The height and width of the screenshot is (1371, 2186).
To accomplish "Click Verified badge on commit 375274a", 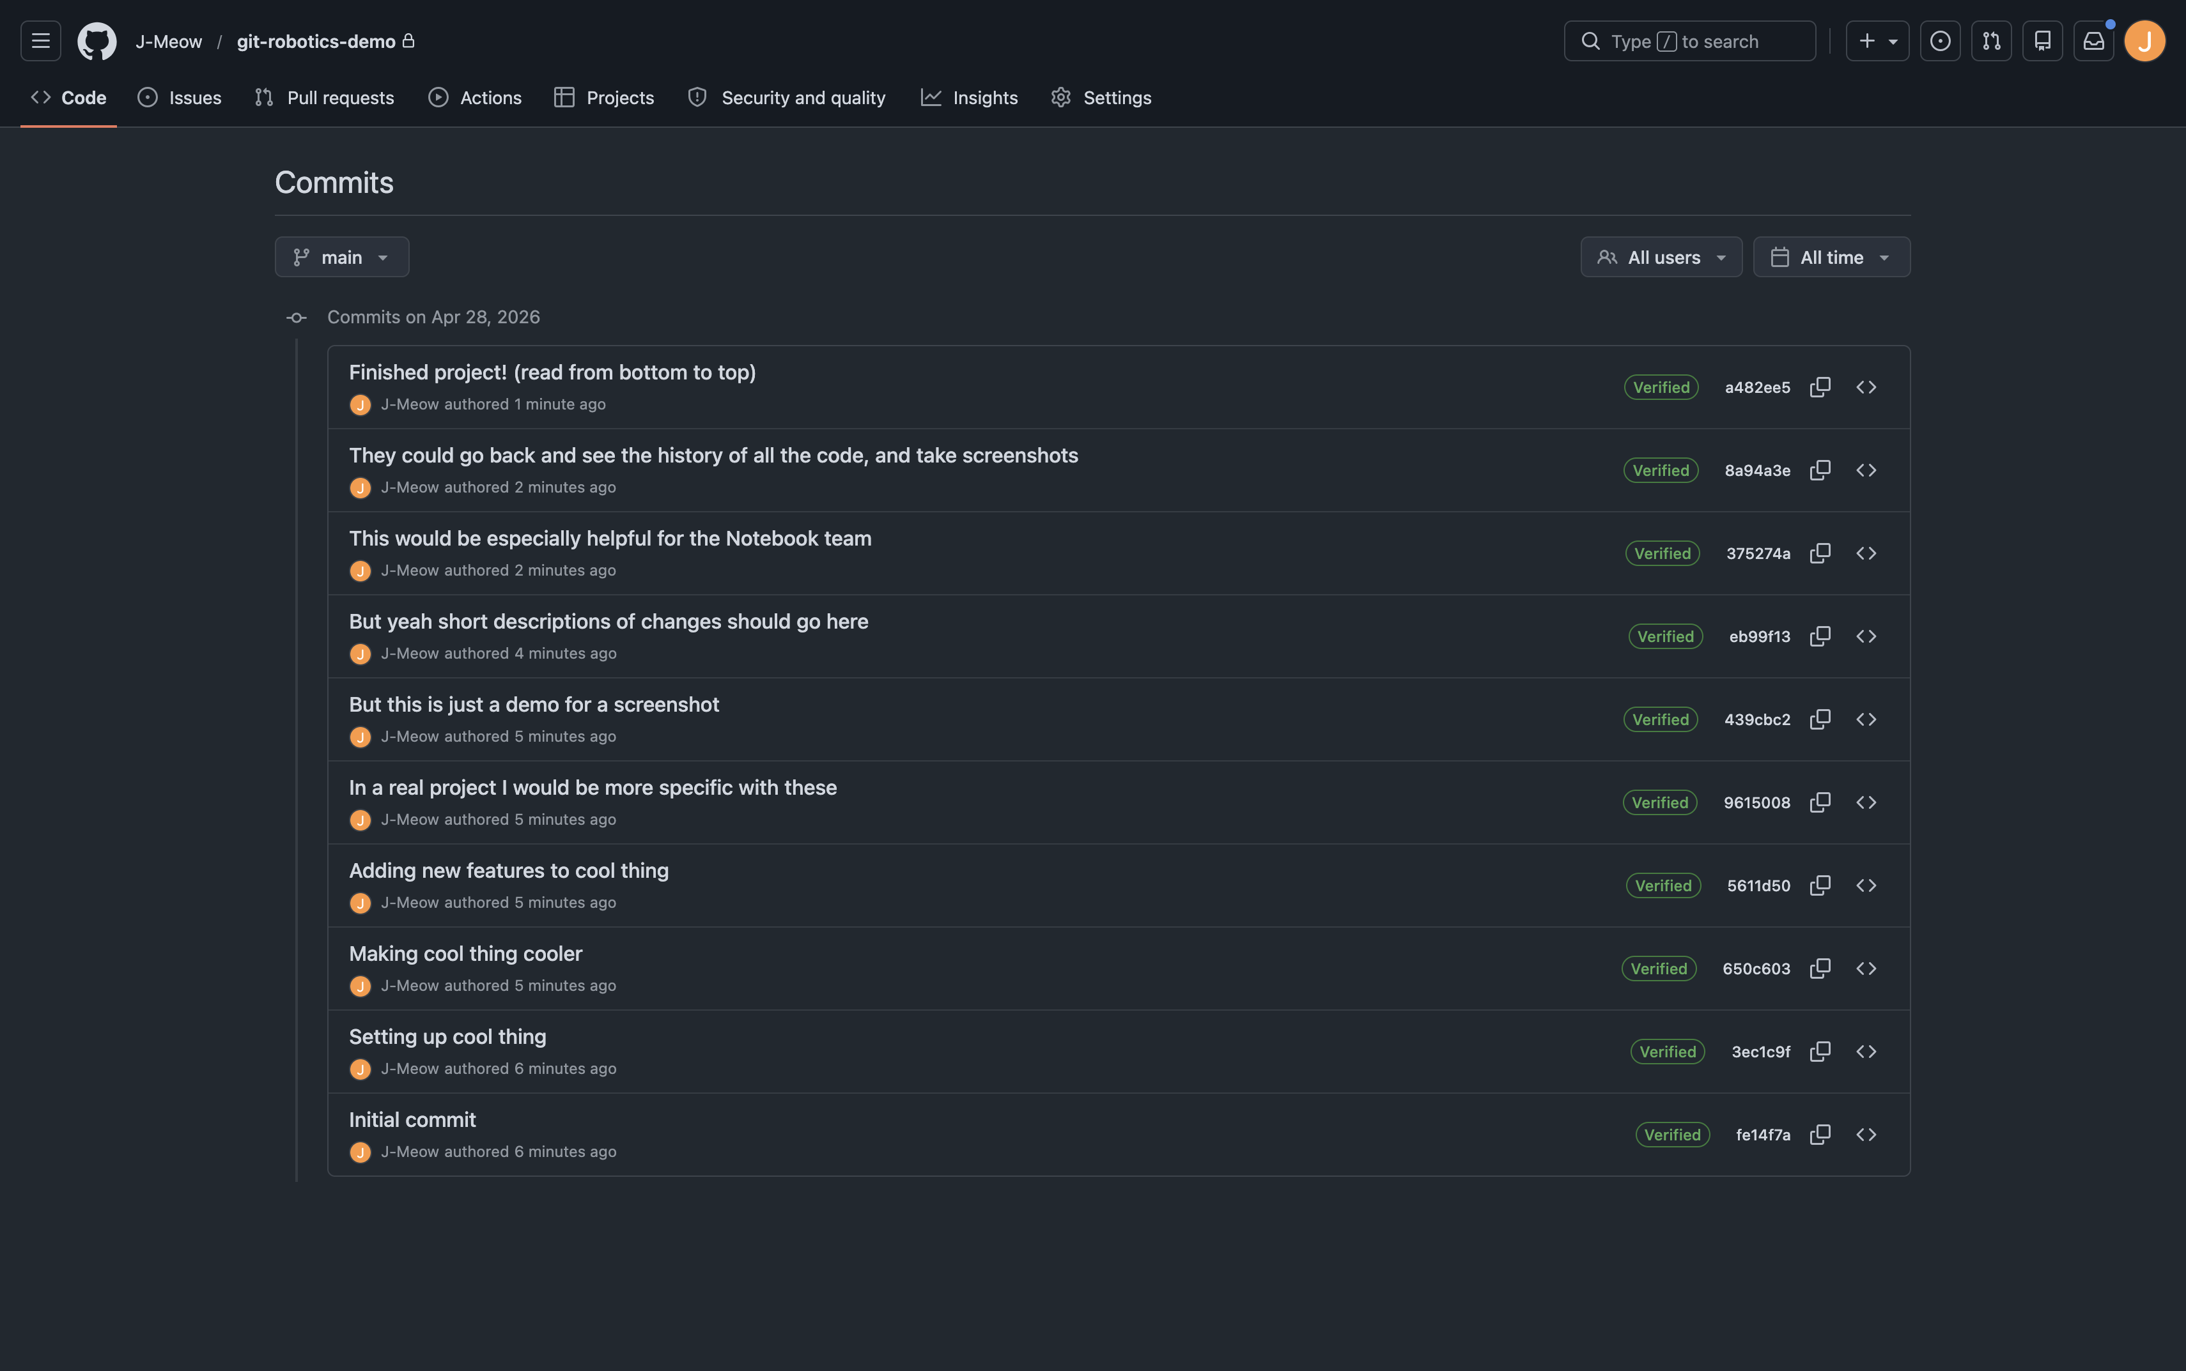I will pyautogui.click(x=1662, y=553).
